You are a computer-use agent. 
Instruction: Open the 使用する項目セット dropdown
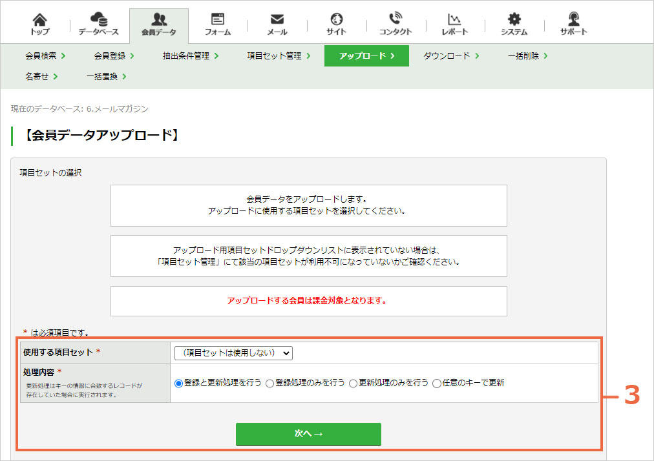click(x=233, y=353)
